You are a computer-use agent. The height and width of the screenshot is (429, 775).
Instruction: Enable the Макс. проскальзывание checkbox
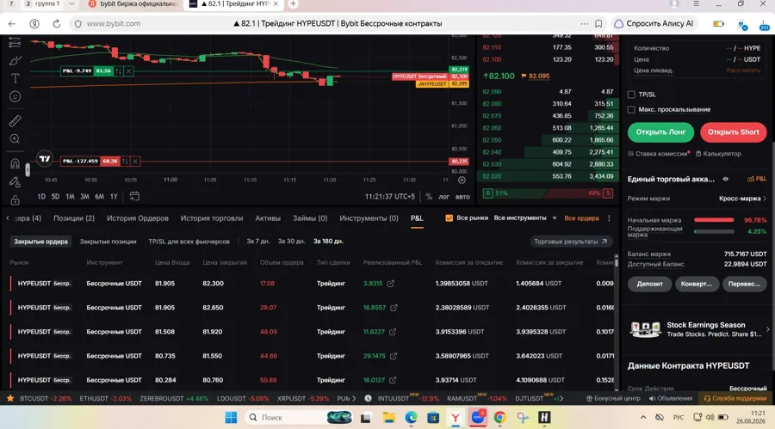[x=631, y=109]
